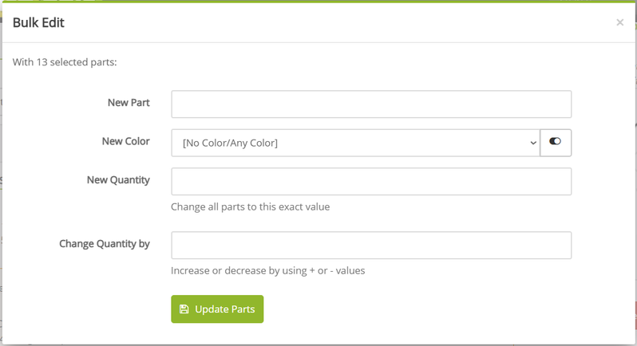The width and height of the screenshot is (637, 346).
Task: Close the Bulk Edit dialog
Action: (619, 22)
